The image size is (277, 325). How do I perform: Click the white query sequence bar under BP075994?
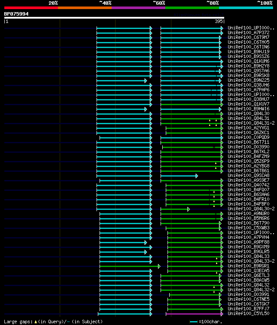[x=114, y=18]
